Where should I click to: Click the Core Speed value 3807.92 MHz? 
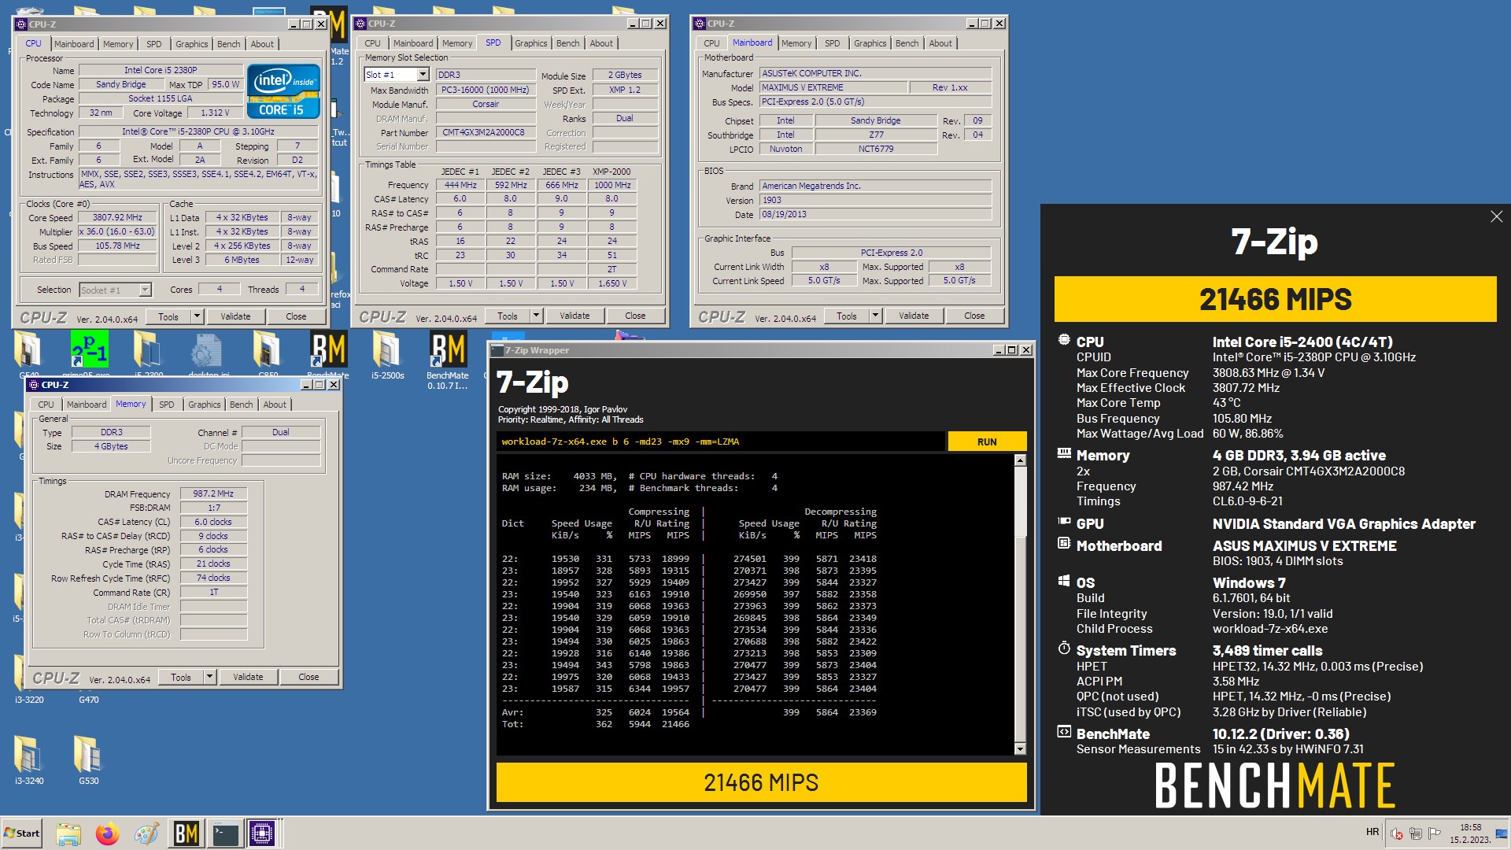[118, 218]
